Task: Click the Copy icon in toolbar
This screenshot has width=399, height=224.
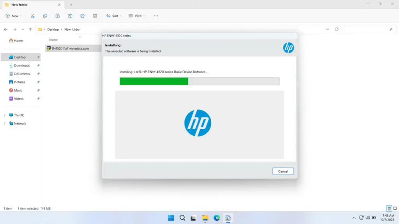Action: point(45,16)
